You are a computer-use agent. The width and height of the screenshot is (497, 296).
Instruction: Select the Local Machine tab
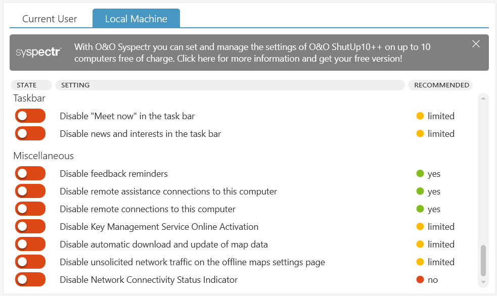pyautogui.click(x=136, y=19)
